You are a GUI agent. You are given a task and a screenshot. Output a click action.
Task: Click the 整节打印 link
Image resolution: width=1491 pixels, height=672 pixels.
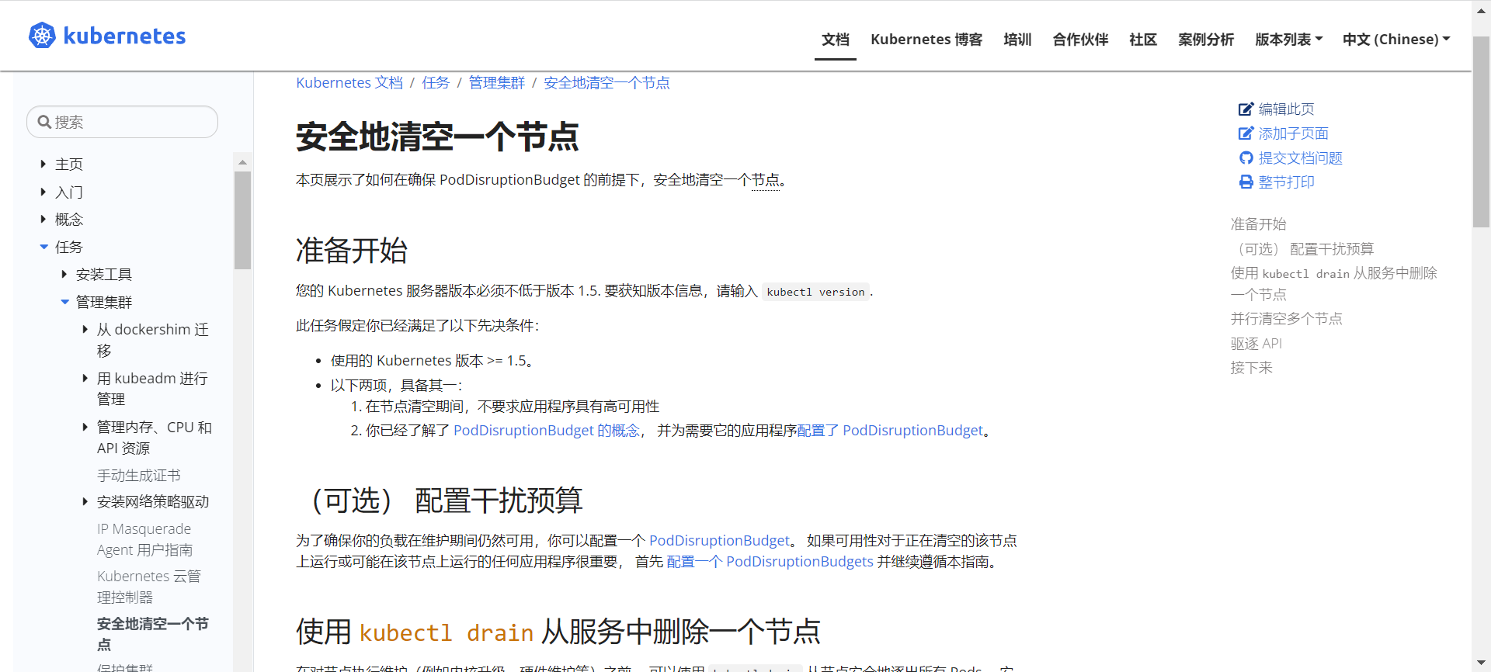coord(1286,182)
